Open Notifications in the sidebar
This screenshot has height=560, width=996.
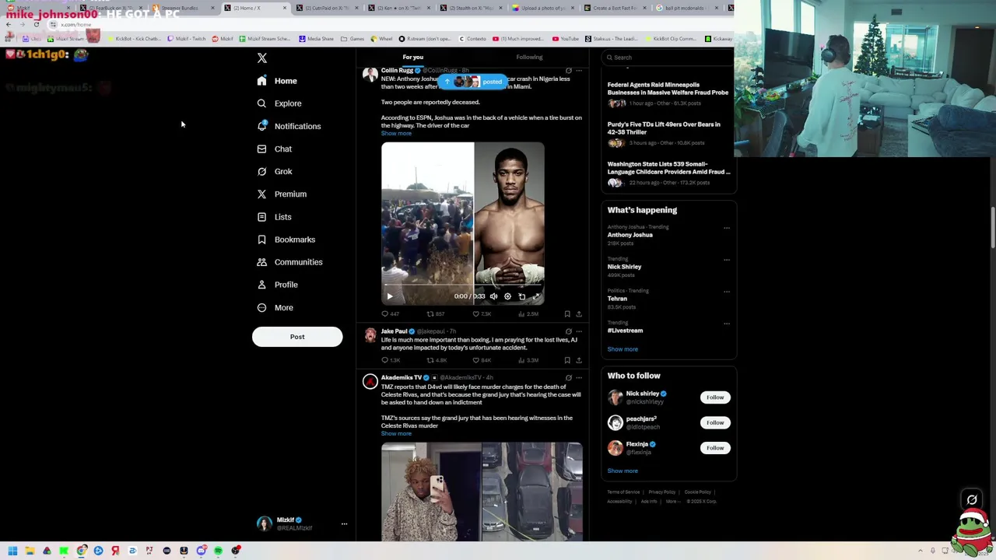[x=289, y=126]
